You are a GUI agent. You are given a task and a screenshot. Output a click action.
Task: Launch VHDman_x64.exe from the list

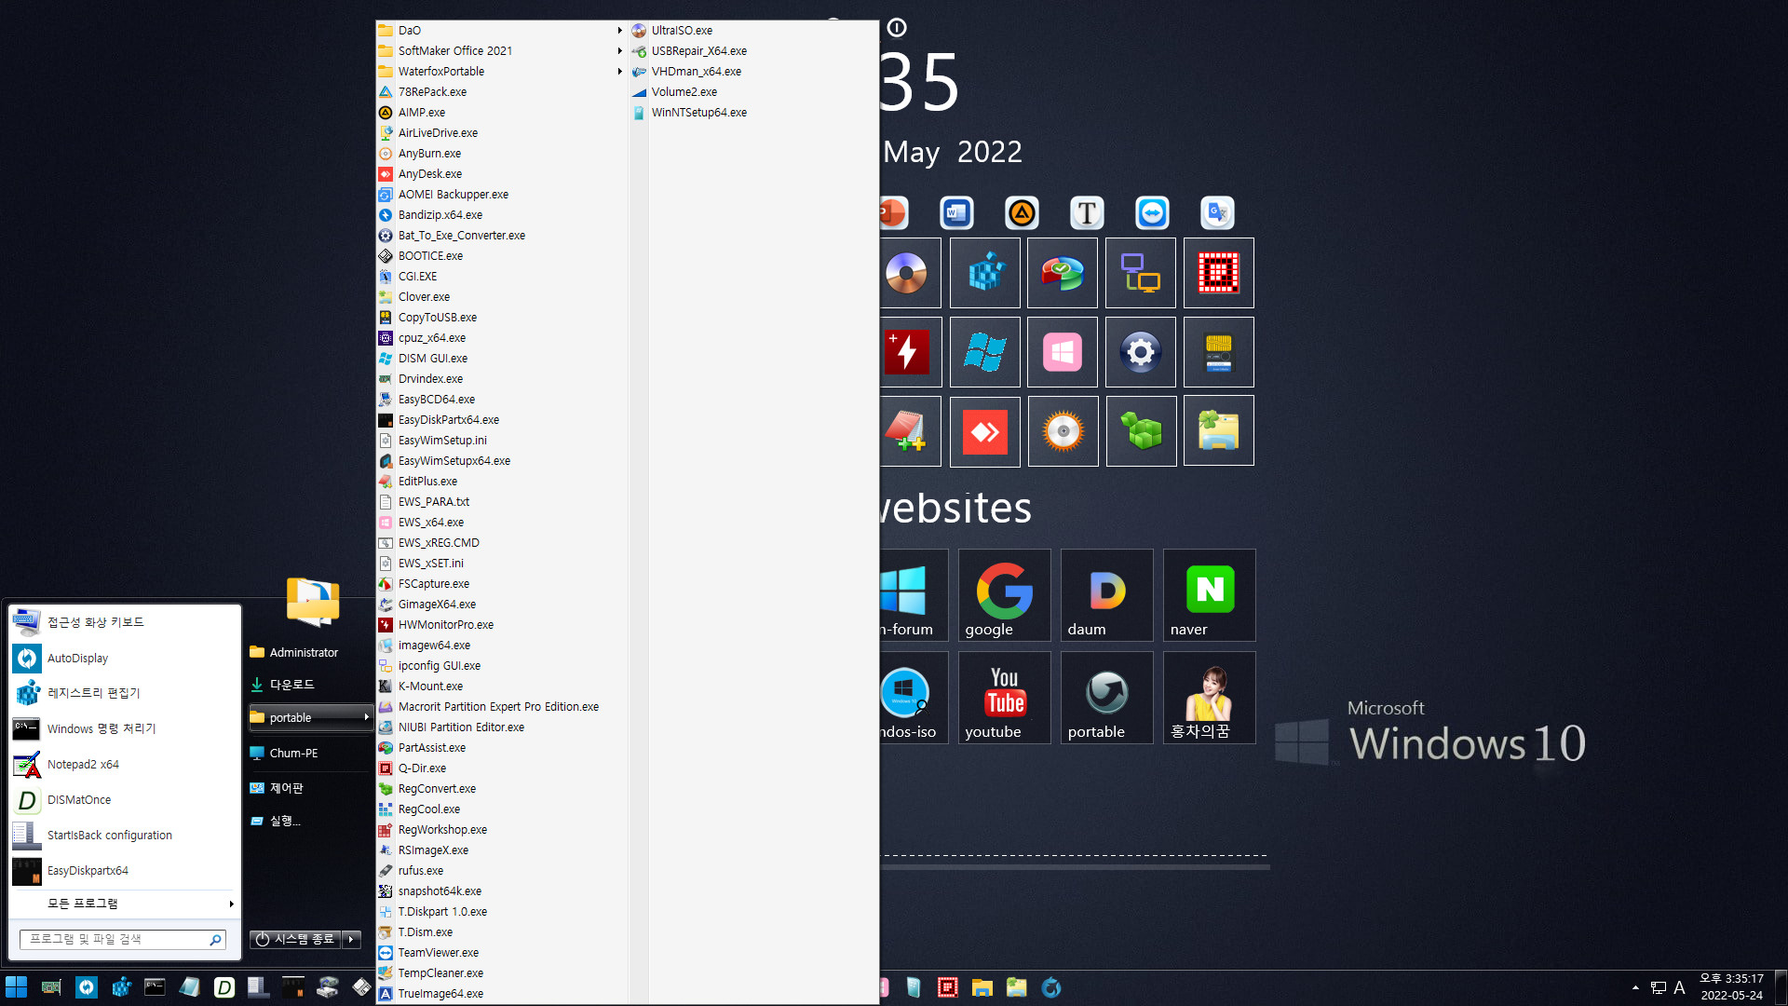[x=753, y=72]
